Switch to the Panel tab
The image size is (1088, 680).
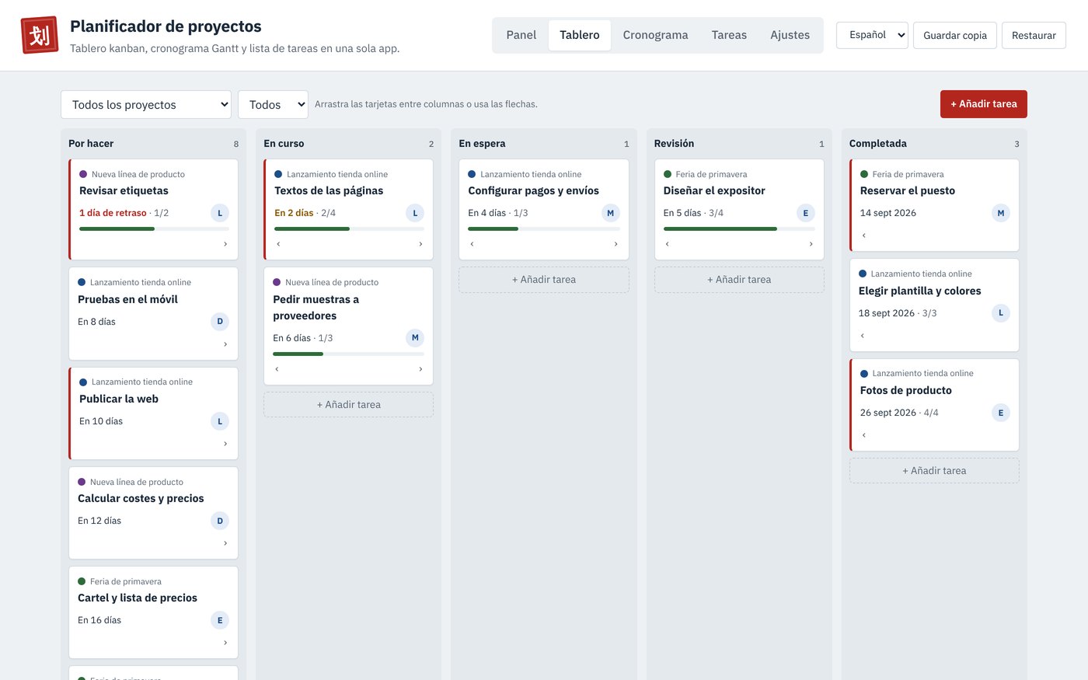[x=521, y=35]
